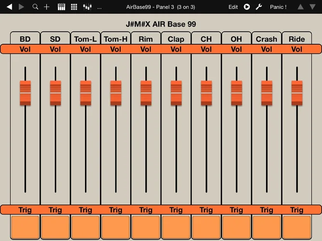The height and width of the screenshot is (241, 322).
Task: Click the SD volume fader handle
Action: (56, 93)
